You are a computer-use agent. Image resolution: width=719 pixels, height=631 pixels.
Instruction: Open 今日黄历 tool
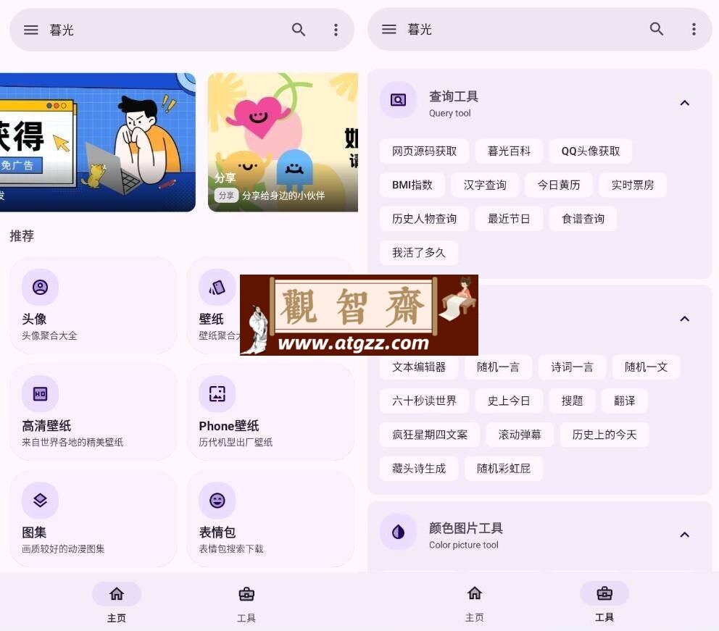559,185
